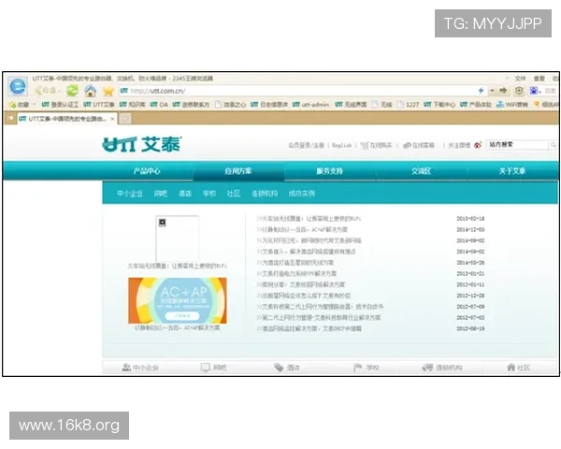The image size is (561, 449).
Task: Open the 产品体验 bookmark
Action: coord(476,105)
